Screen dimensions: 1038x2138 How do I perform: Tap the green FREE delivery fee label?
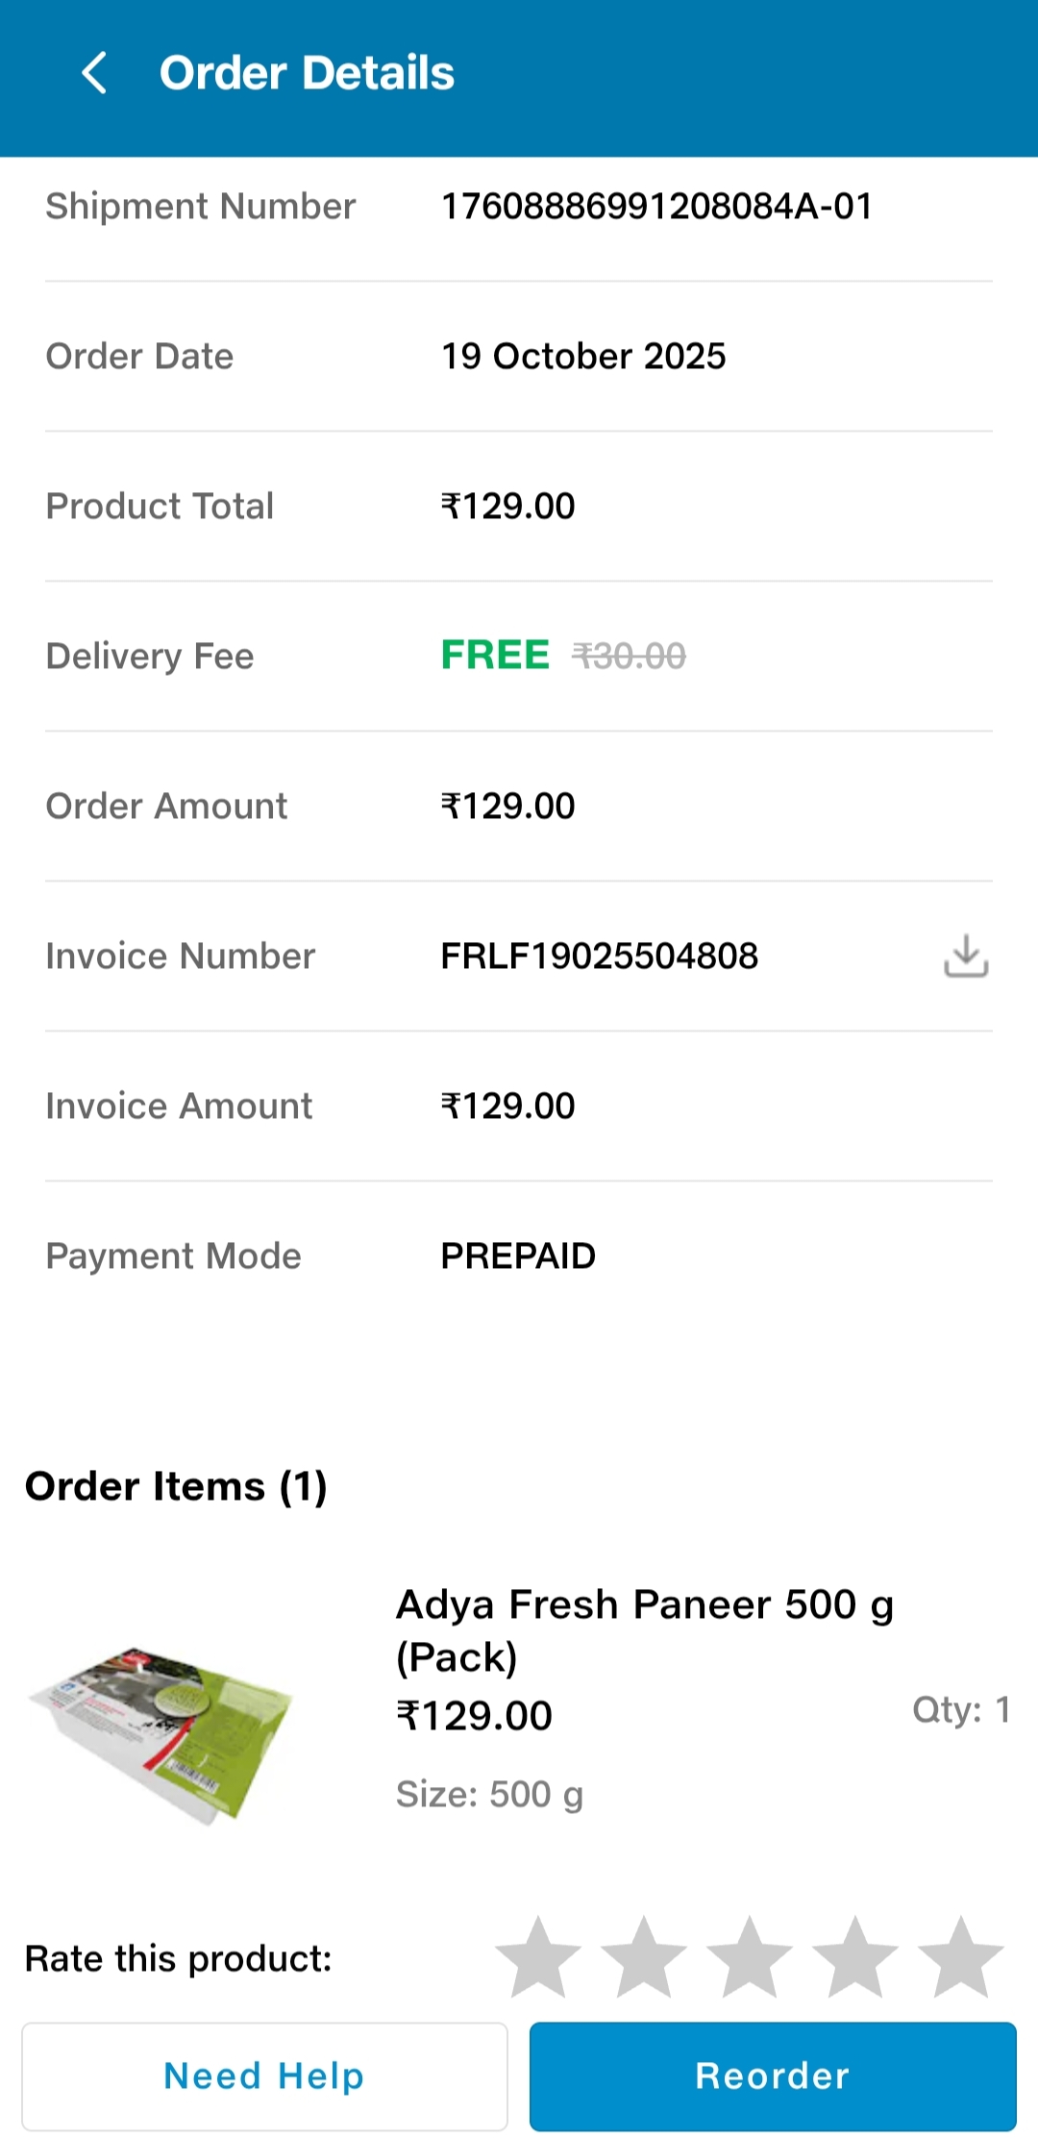[495, 656]
